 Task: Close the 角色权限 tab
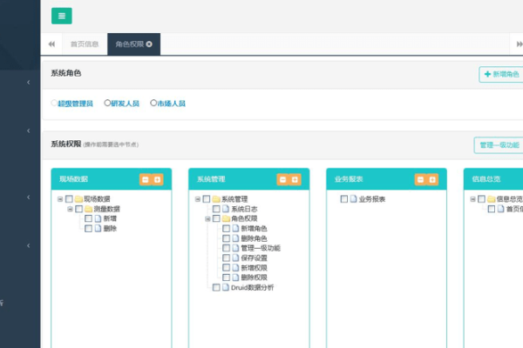click(149, 43)
